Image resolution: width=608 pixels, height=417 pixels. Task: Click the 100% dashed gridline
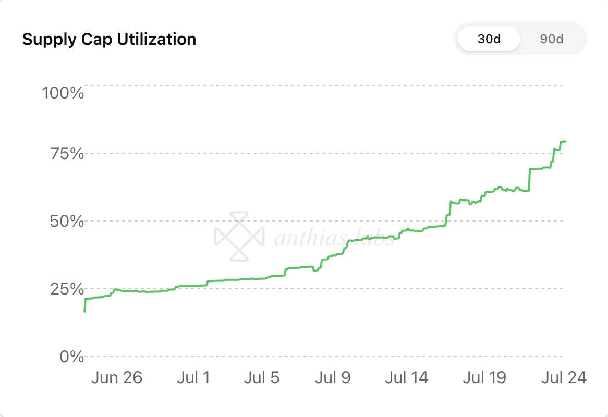(323, 85)
